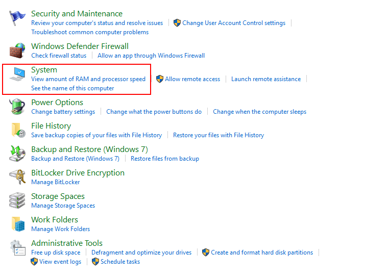Click the Power Options battery icon
The width and height of the screenshot is (365, 278).
pyautogui.click(x=17, y=107)
